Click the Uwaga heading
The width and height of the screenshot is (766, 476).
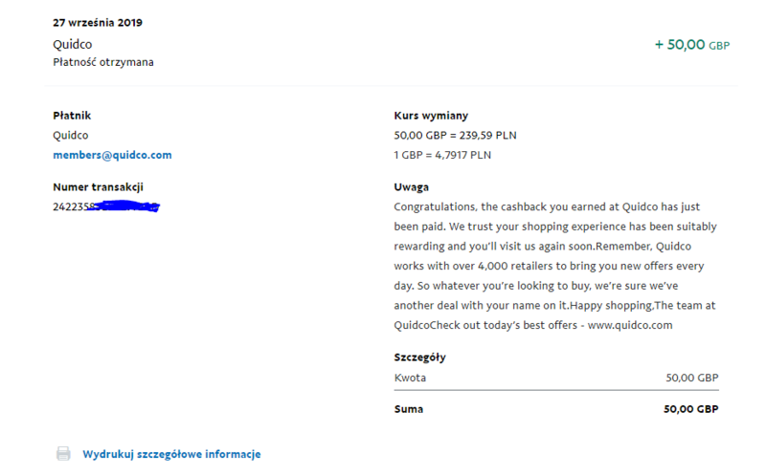(412, 187)
